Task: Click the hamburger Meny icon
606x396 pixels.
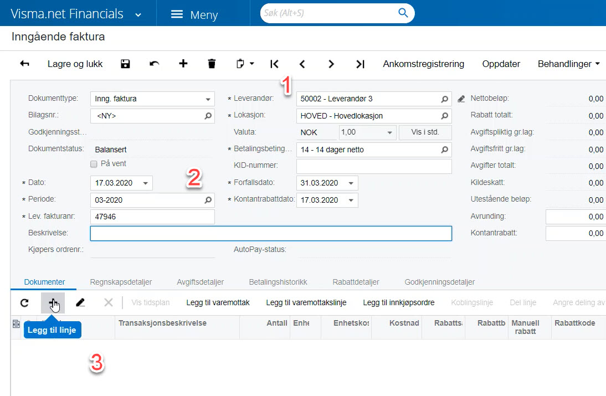Action: click(x=177, y=14)
